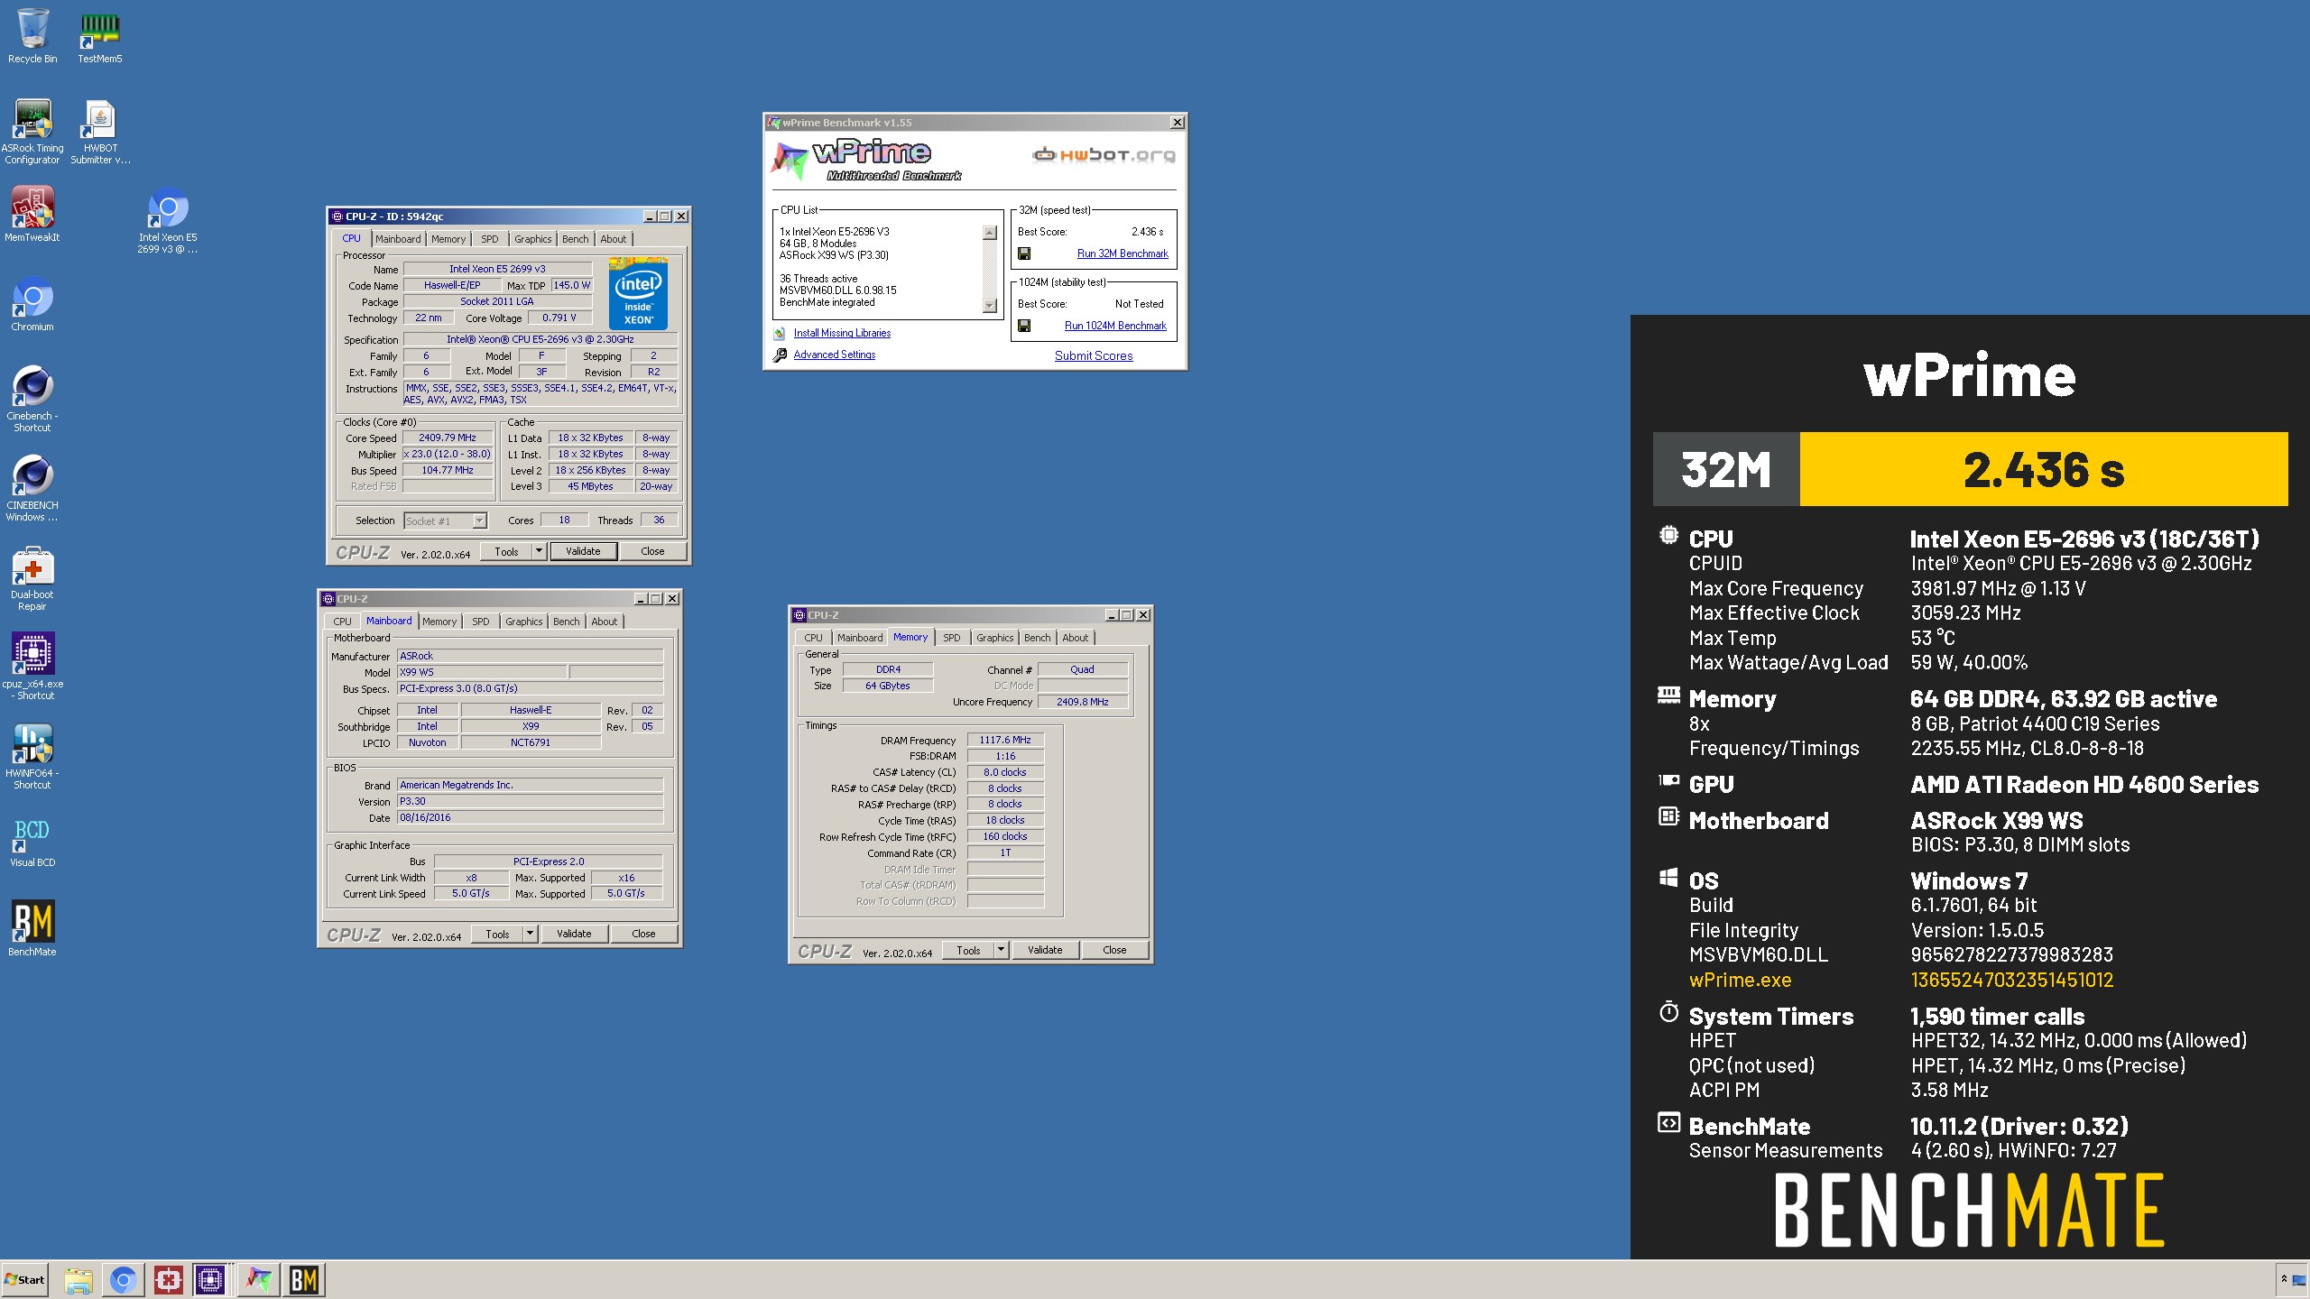Open HWBOT Submitter desktop icon
Image resolution: width=2310 pixels, height=1299 pixels.
click(x=100, y=132)
